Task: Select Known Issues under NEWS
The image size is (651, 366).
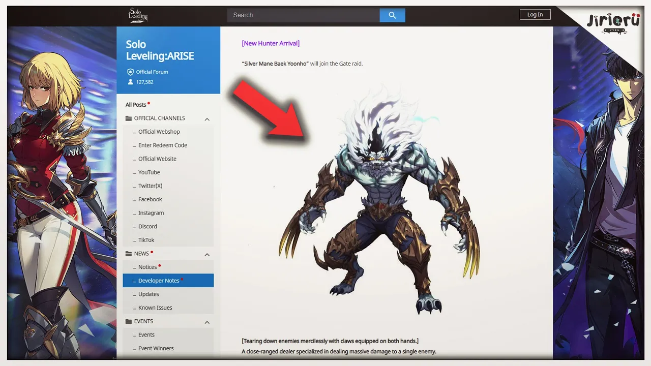Action: click(x=155, y=308)
